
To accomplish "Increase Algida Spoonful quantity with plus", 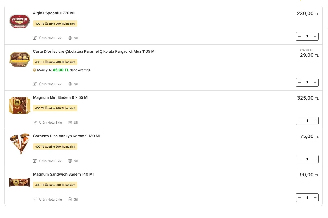I will click(x=315, y=36).
